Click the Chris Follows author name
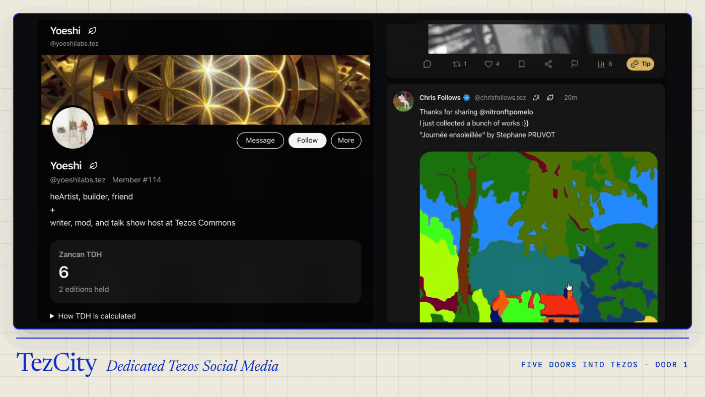The height and width of the screenshot is (397, 705). (x=440, y=98)
